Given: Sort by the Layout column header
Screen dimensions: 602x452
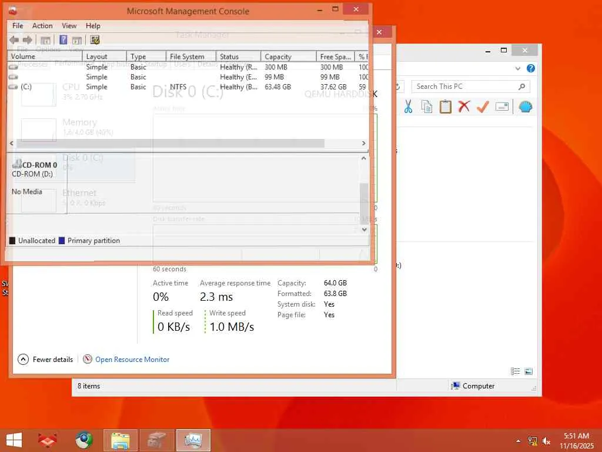Looking at the screenshot, I should (x=105, y=56).
